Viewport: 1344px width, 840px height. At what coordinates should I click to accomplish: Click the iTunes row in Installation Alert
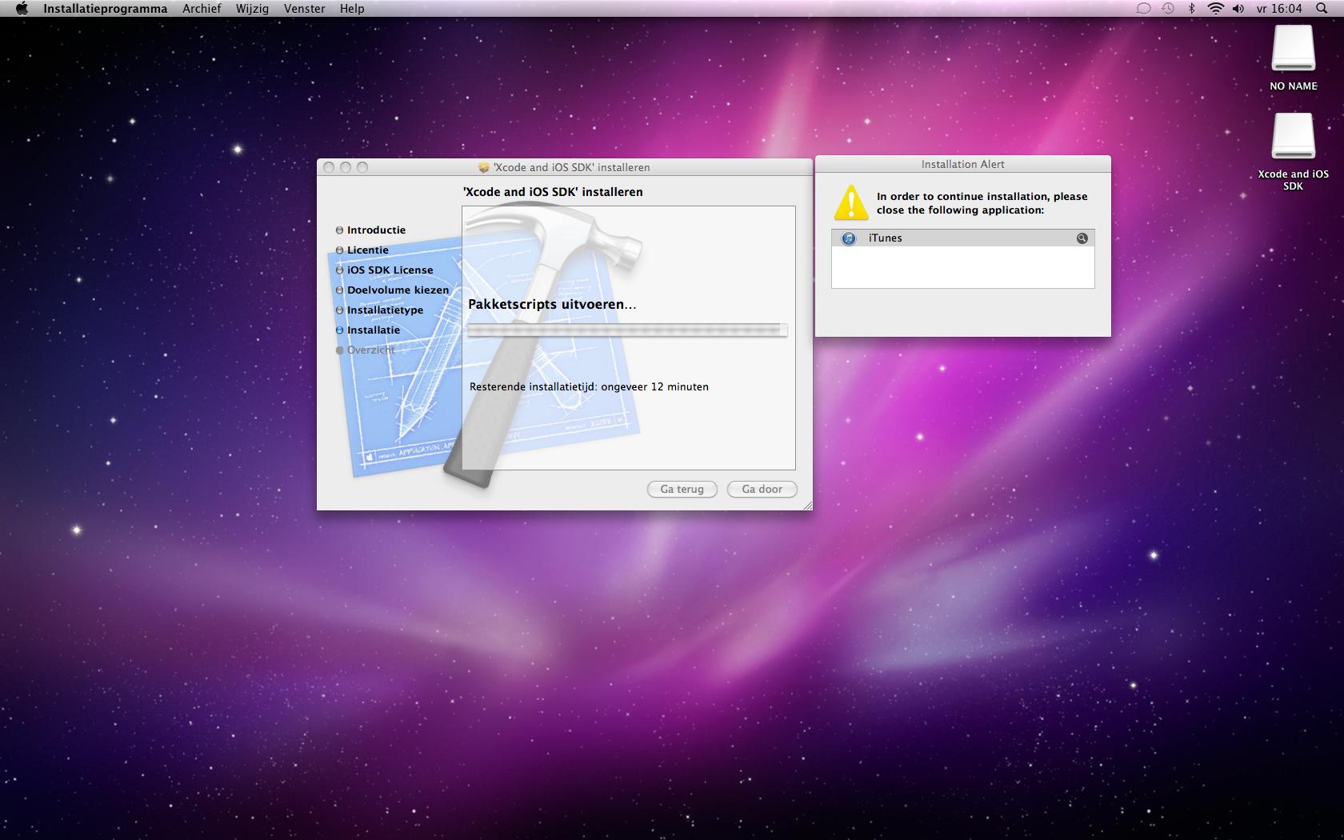962,238
